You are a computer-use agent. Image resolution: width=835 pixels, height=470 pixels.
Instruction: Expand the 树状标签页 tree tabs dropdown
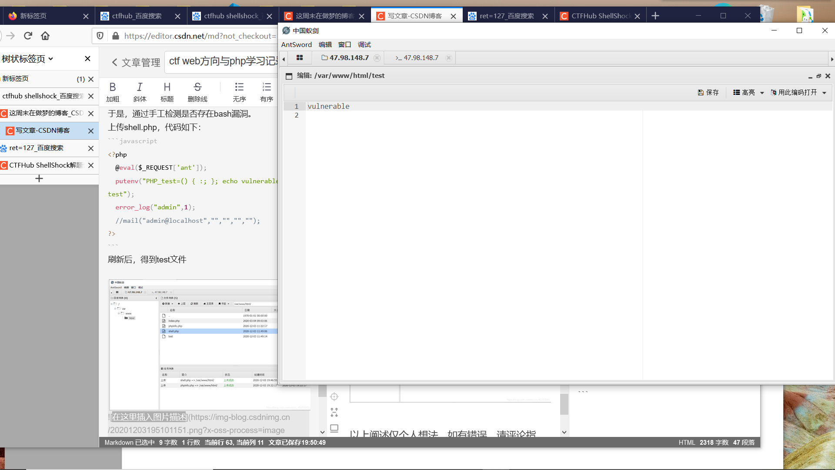click(x=27, y=59)
